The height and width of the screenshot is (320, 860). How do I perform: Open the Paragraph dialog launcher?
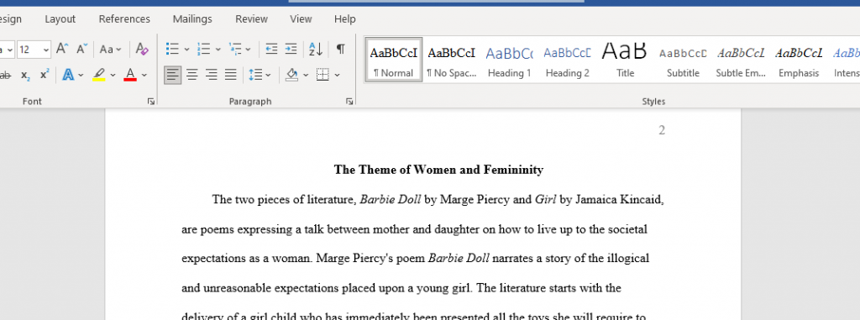[x=349, y=102]
